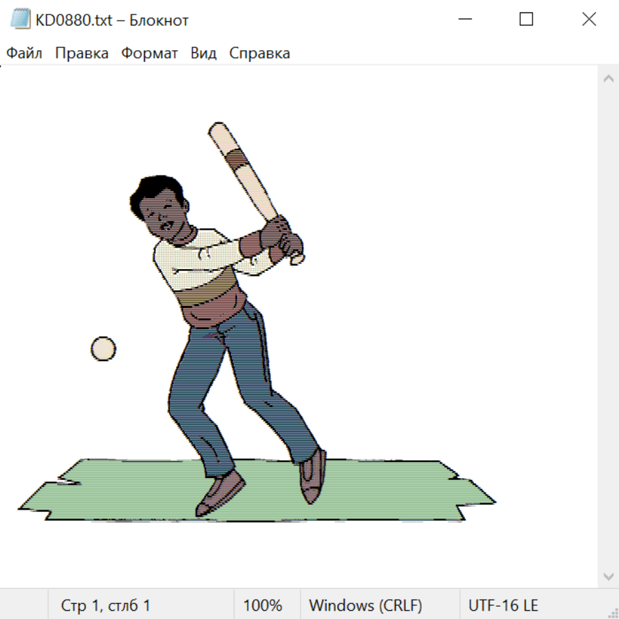Close the KD0880.txt window
Viewport: 619px width, 619px height.
(589, 20)
